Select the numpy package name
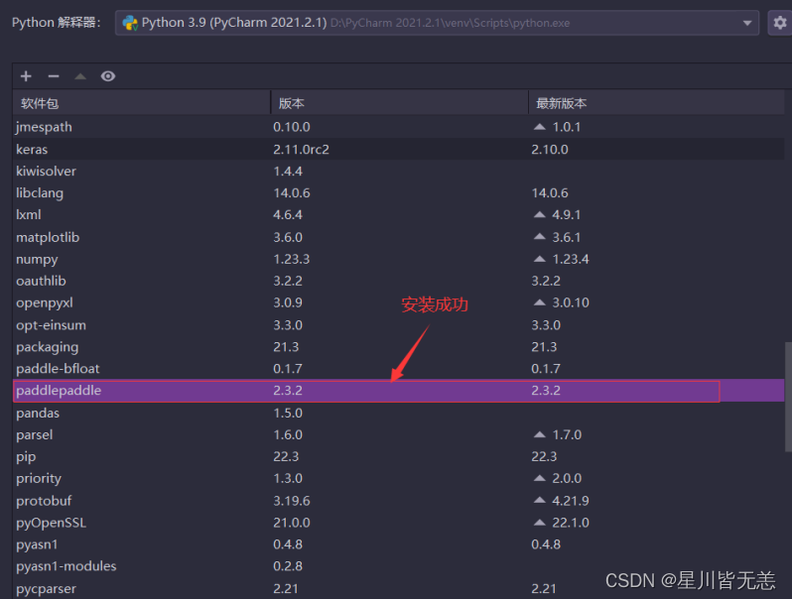 [37, 260]
